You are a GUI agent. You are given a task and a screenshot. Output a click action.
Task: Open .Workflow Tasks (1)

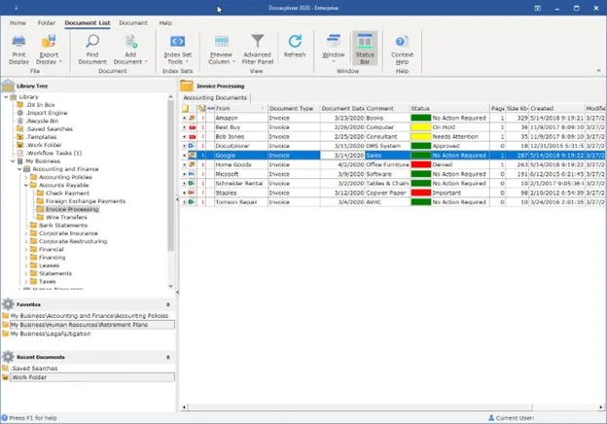point(54,154)
